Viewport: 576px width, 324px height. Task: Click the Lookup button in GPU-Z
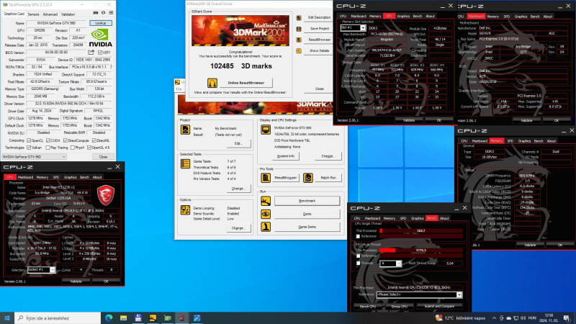pyautogui.click(x=101, y=23)
